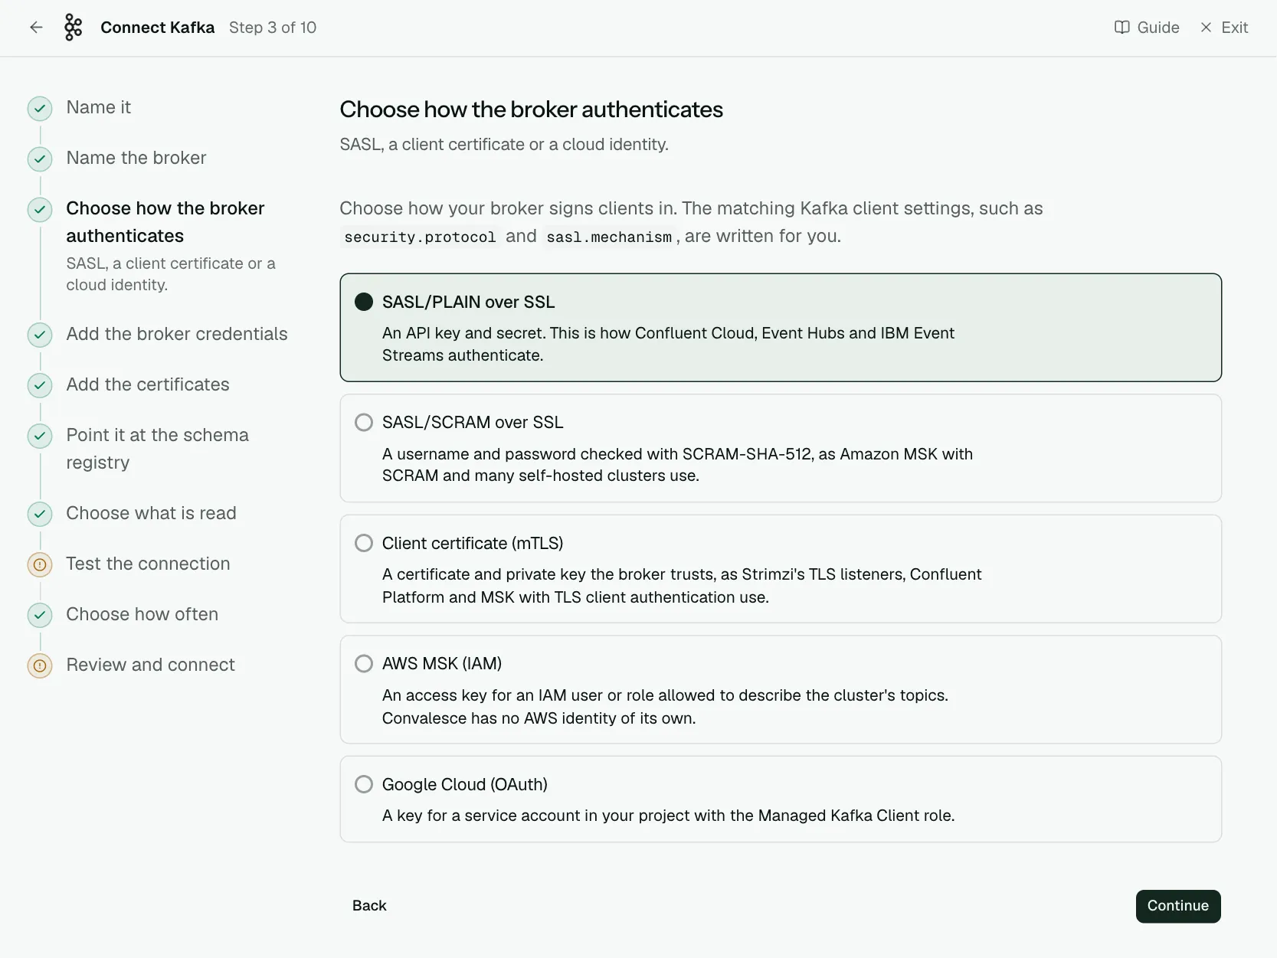Open the Choose how often step
This screenshot has width=1277, height=958.
click(x=142, y=614)
